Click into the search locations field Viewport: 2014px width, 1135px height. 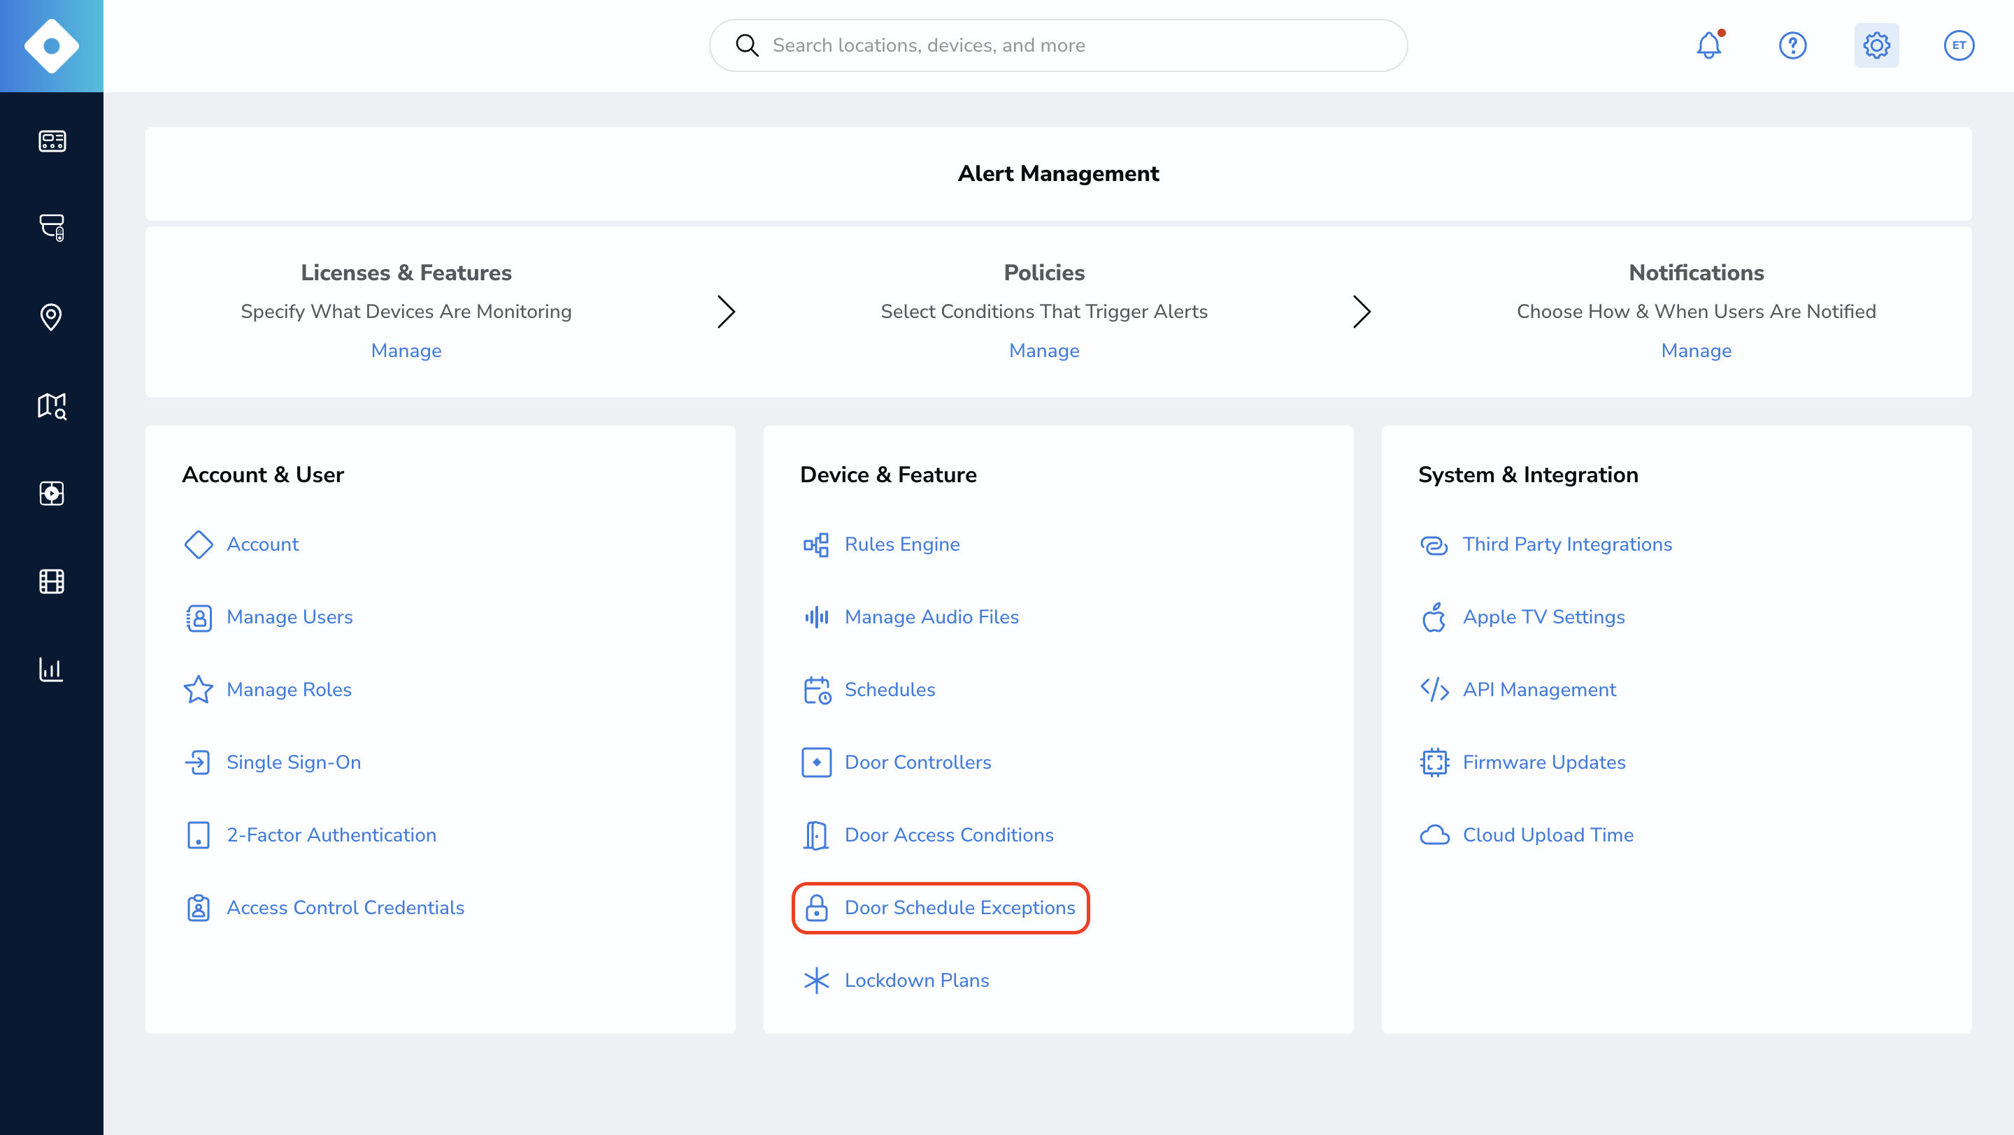pyautogui.click(x=1058, y=45)
